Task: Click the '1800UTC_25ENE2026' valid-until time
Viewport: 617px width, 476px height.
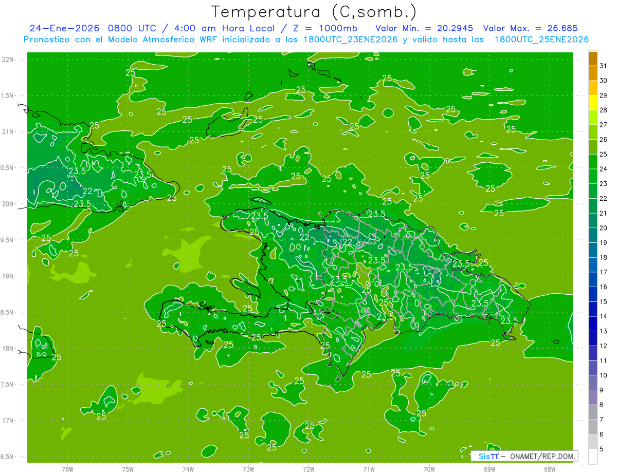Action: pos(541,40)
